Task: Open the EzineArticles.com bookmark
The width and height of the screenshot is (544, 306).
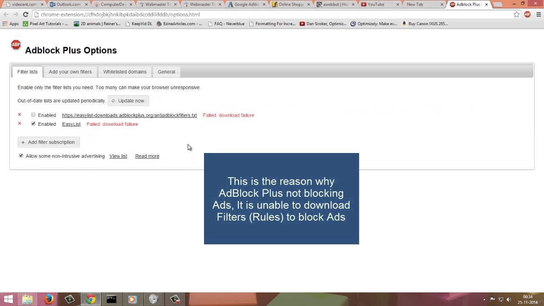Action: 179,24
